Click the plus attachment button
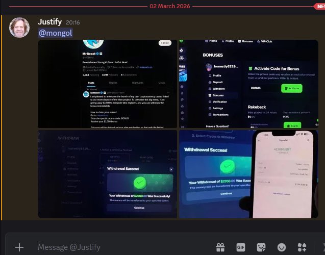 (x=19, y=247)
